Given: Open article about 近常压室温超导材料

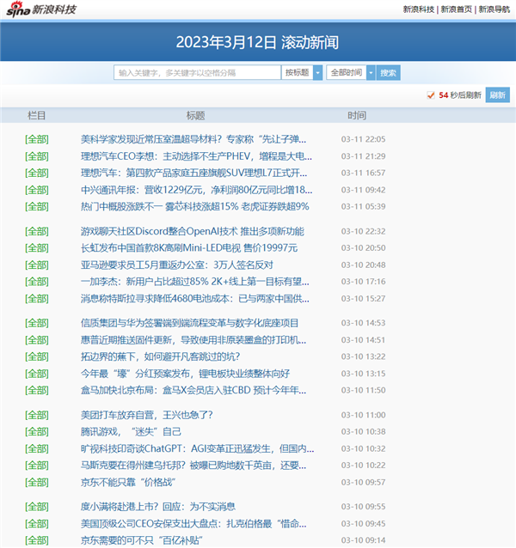Looking at the screenshot, I should [x=193, y=139].
